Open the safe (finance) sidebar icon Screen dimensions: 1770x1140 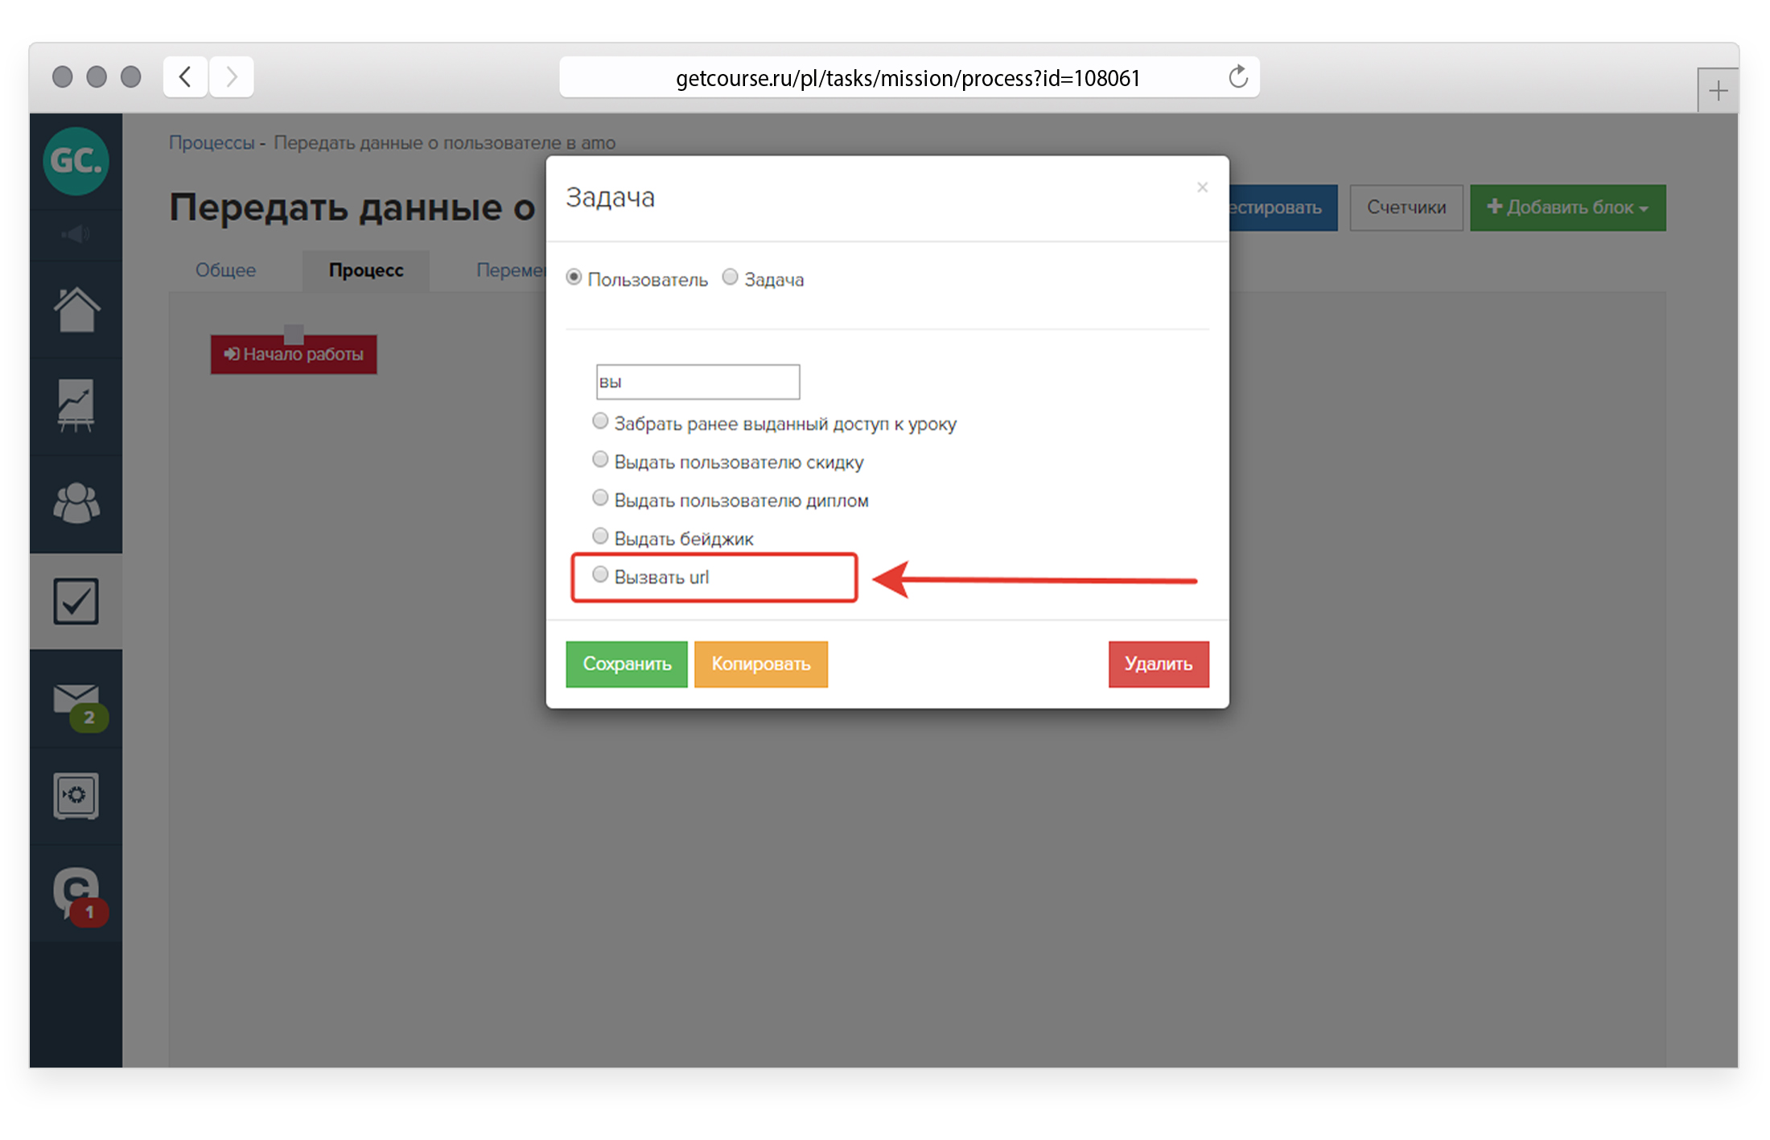tap(76, 796)
